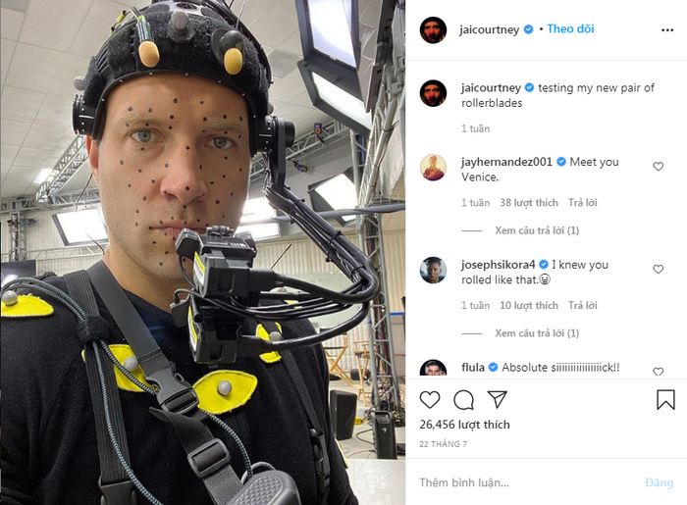Open the flula username link
This screenshot has height=505, width=687.
[x=473, y=368]
